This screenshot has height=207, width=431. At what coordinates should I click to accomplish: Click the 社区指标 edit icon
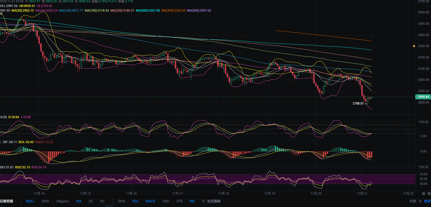[203, 201]
